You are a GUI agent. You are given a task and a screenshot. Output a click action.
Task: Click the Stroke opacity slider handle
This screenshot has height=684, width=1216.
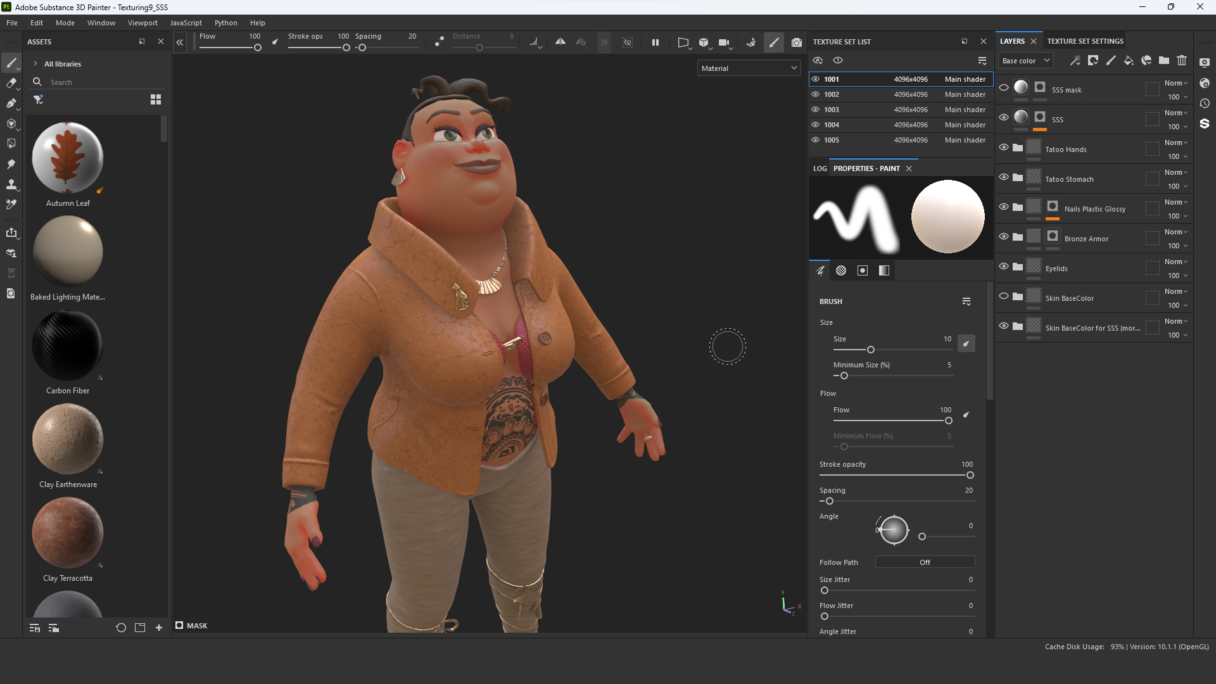[x=970, y=475]
